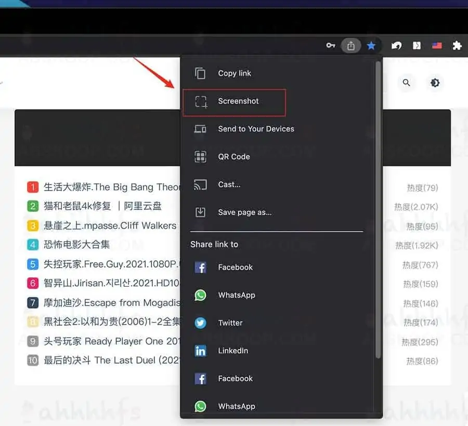Open the share menu via the share icon

pyautogui.click(x=350, y=46)
